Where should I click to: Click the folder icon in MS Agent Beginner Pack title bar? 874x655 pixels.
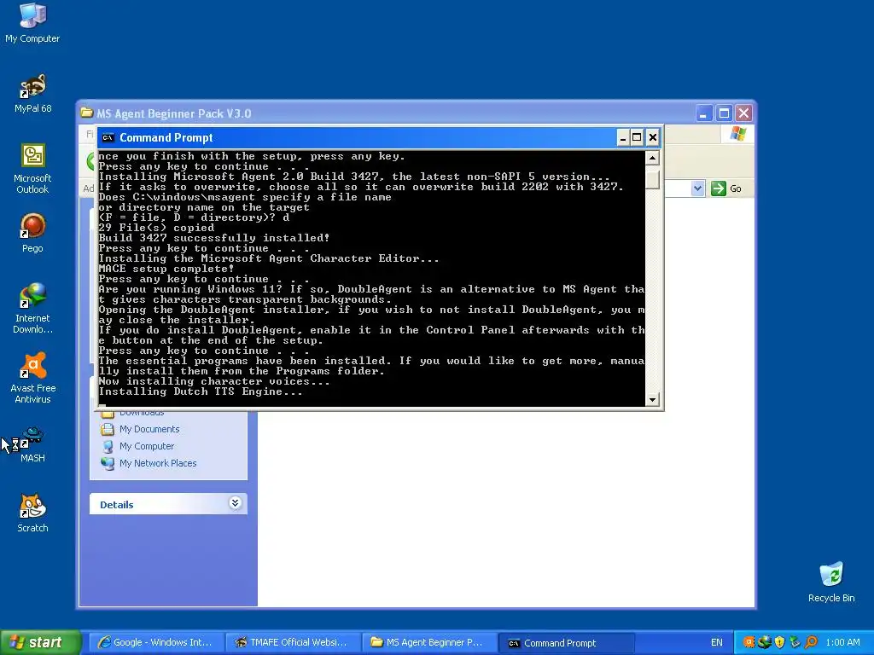86,113
